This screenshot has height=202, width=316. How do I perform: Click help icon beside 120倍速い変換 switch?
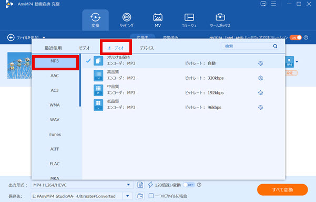199,185
